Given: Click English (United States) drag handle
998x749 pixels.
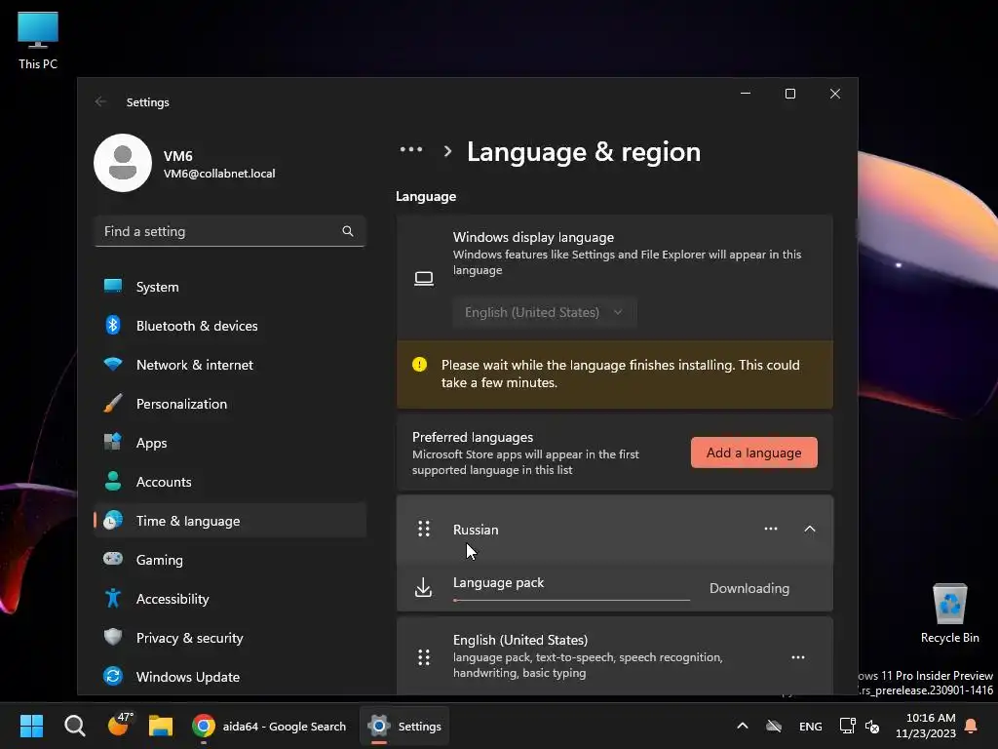Looking at the screenshot, I should (x=424, y=657).
